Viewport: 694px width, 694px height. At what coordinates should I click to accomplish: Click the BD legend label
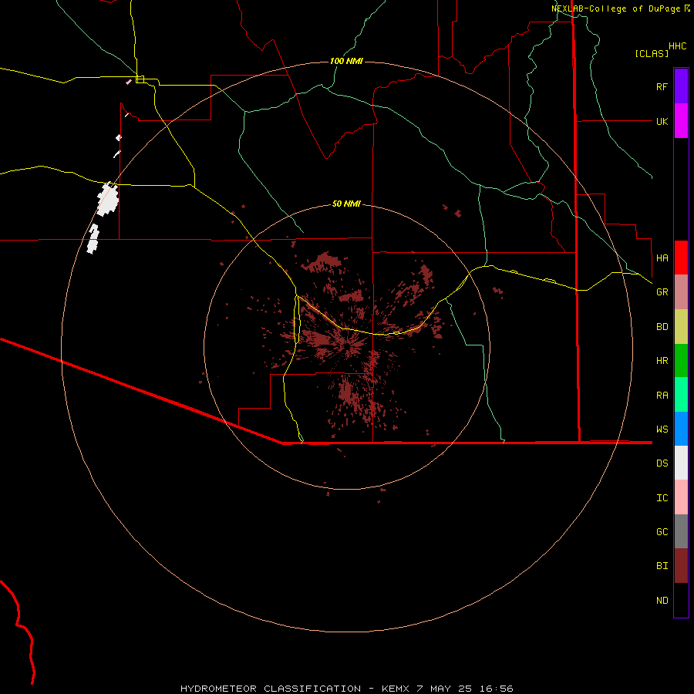tap(662, 327)
